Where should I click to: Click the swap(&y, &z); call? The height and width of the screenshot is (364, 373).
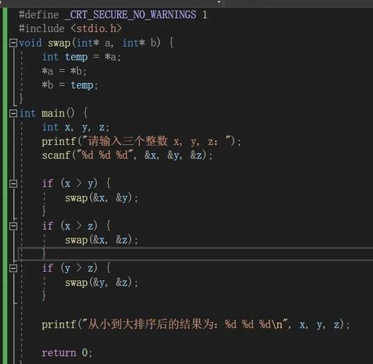[101, 282]
